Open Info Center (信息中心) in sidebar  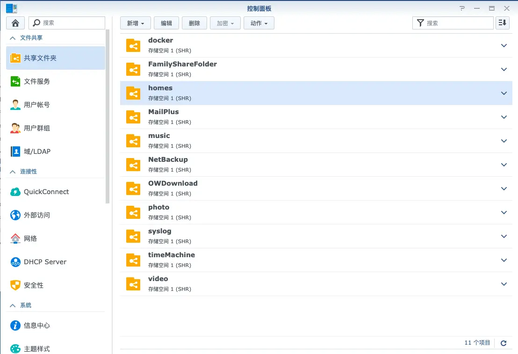point(56,325)
